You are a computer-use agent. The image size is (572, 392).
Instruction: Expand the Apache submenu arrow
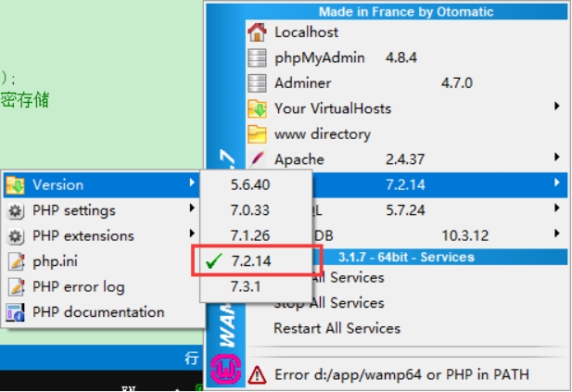tap(557, 158)
